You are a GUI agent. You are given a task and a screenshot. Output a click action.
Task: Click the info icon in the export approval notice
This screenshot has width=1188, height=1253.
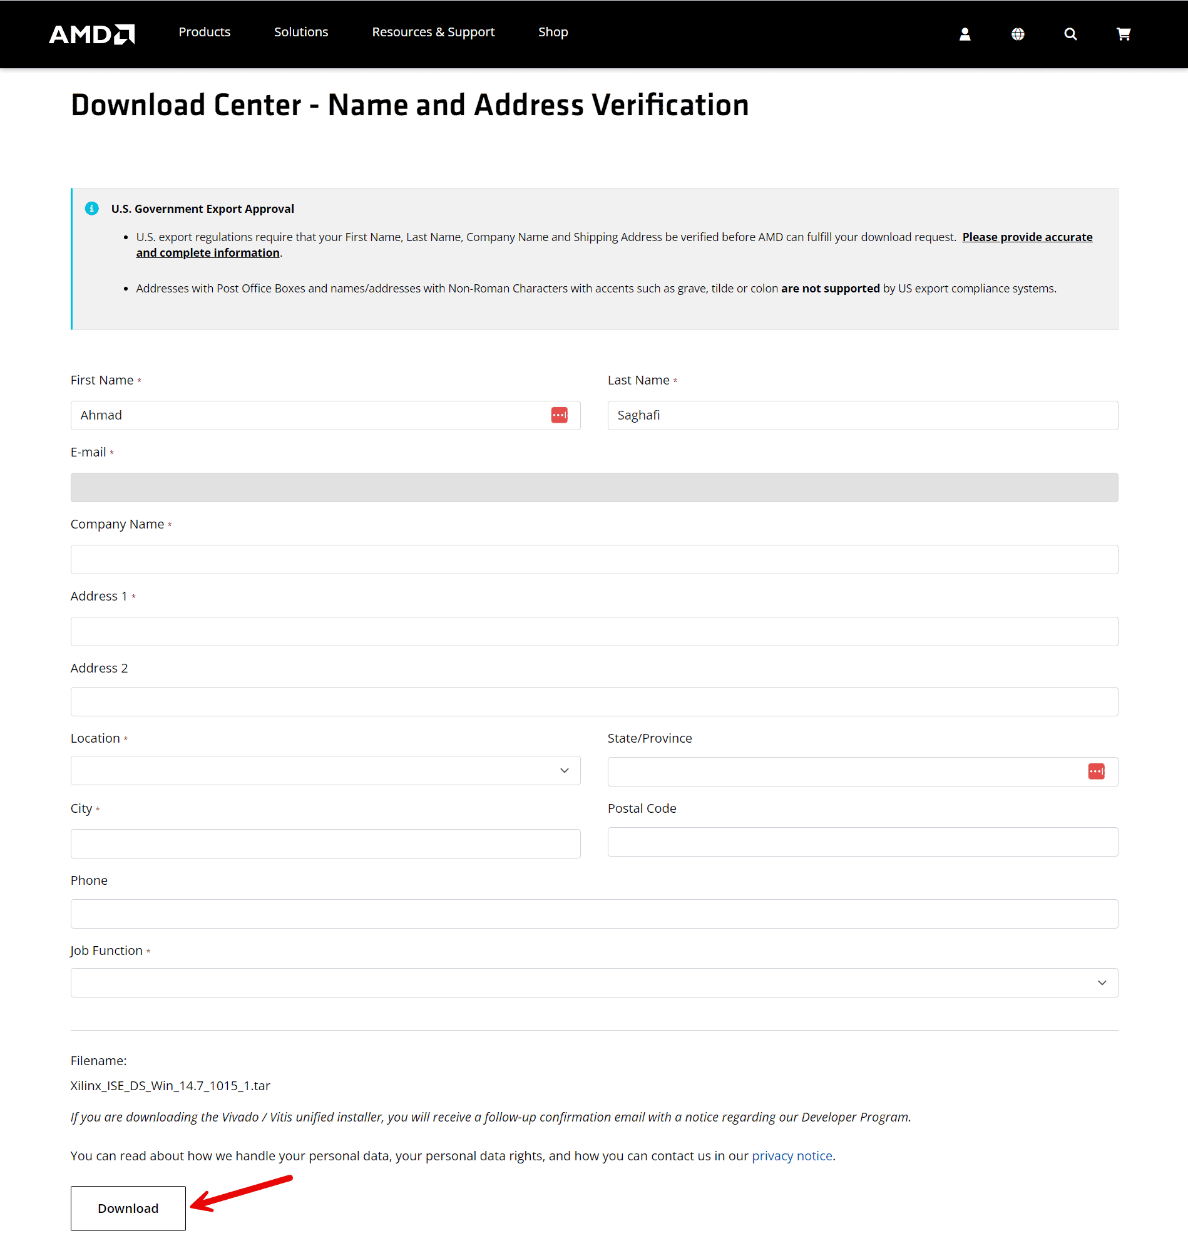click(x=91, y=209)
